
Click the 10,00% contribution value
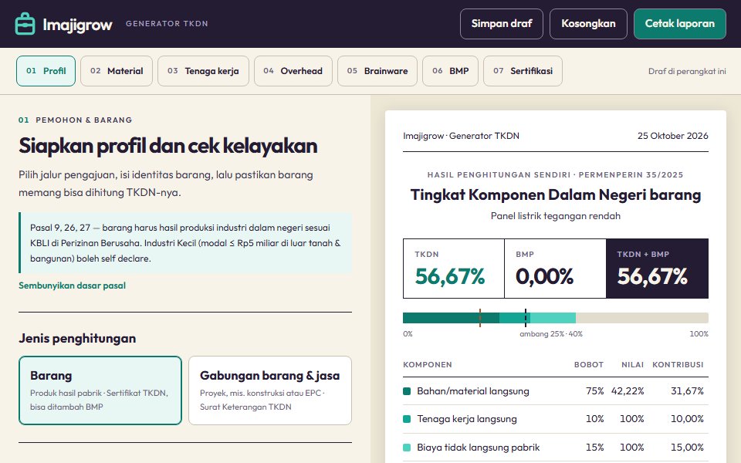687,419
